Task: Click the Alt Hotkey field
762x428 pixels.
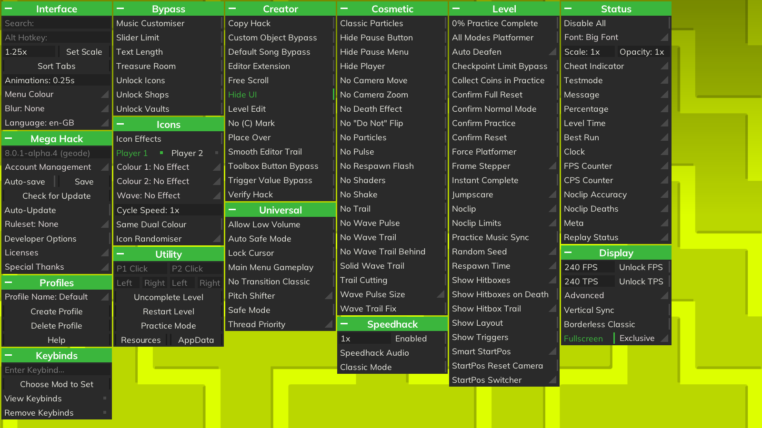Action: click(56, 38)
